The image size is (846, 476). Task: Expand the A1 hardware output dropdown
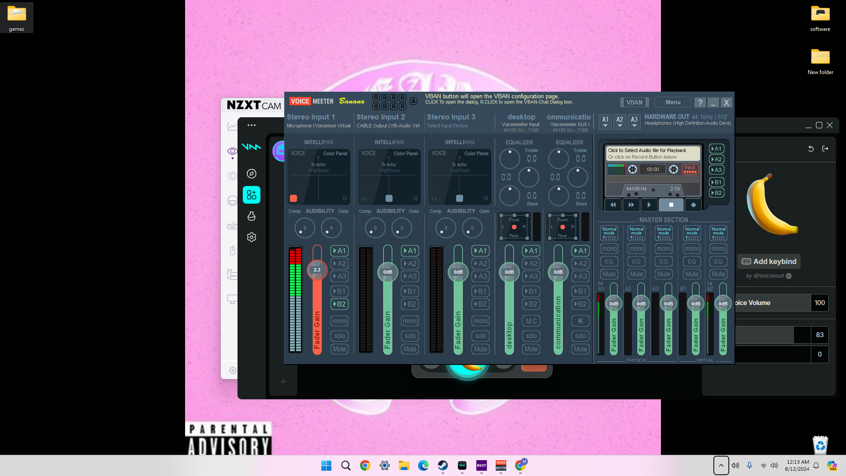605,122
